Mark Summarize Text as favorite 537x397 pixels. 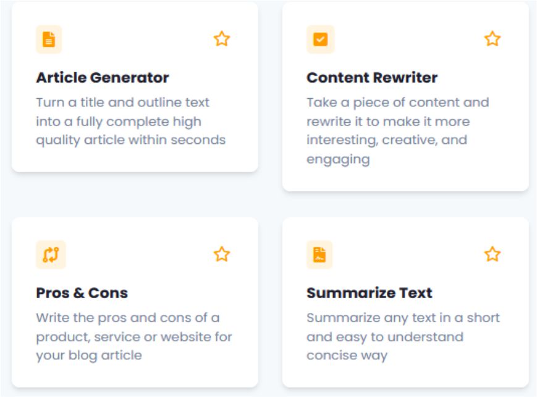coord(492,254)
